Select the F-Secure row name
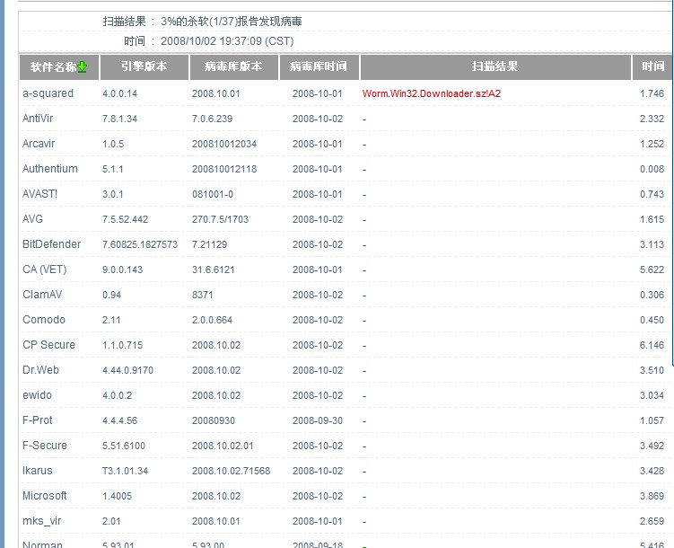 click(45, 446)
